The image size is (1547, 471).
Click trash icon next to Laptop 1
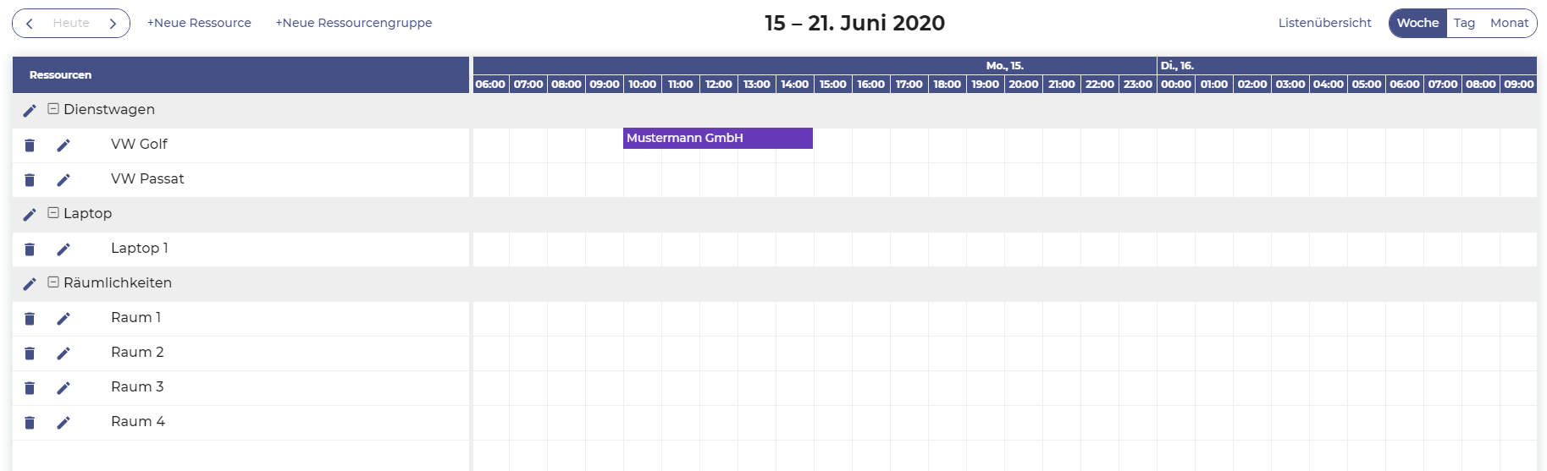(30, 249)
